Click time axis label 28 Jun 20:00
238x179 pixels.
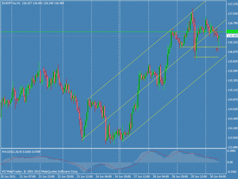(180, 177)
